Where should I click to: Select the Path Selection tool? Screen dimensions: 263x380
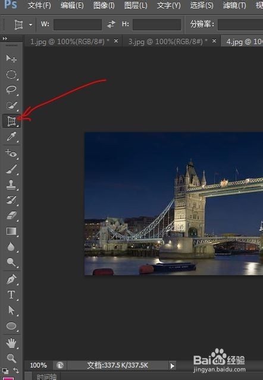[11, 310]
